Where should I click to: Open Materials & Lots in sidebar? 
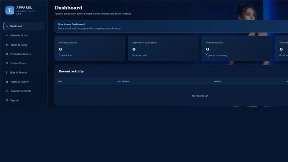pyautogui.click(x=24, y=35)
